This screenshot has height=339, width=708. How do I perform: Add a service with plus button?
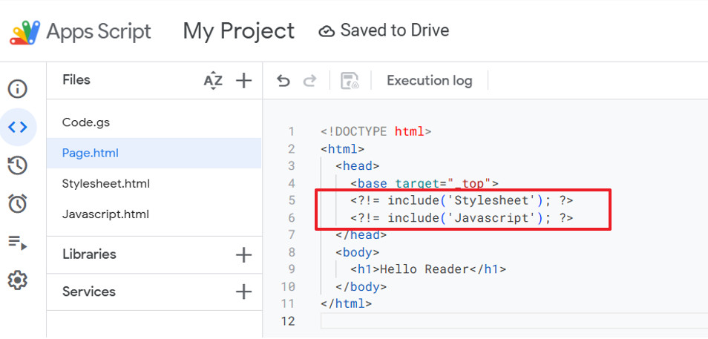243,292
